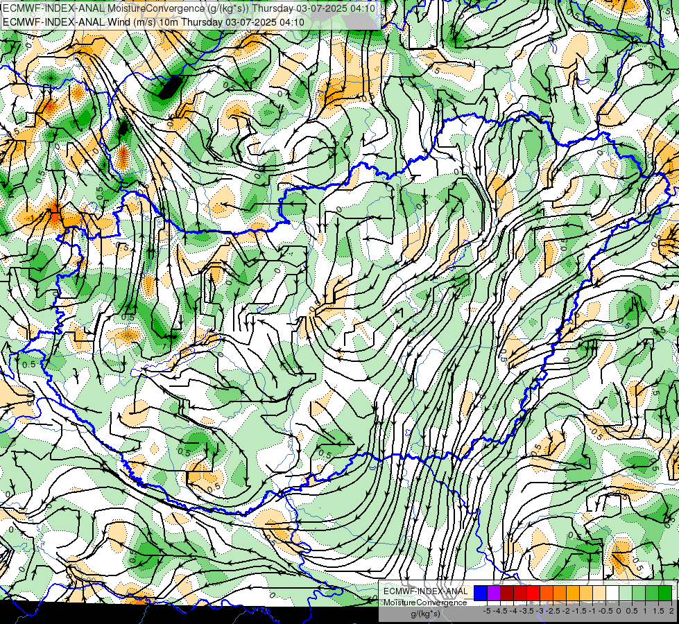Viewport: 679px width, 624px height.
Task: Click the -1 legend tick label
Action: tap(592, 611)
